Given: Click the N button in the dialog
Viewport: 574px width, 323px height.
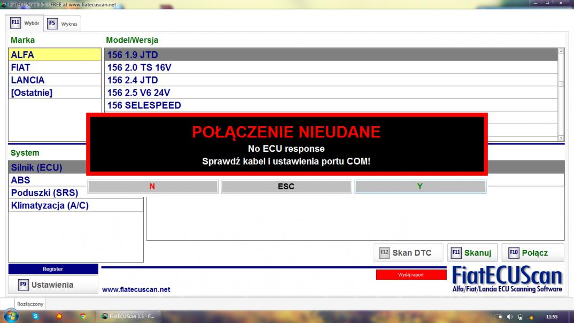Looking at the screenshot, I should pyautogui.click(x=153, y=187).
